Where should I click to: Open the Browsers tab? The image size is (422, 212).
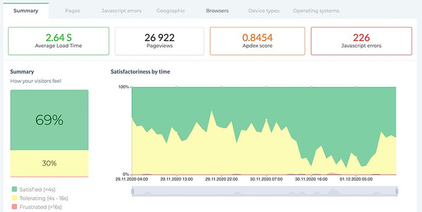pos(217,11)
